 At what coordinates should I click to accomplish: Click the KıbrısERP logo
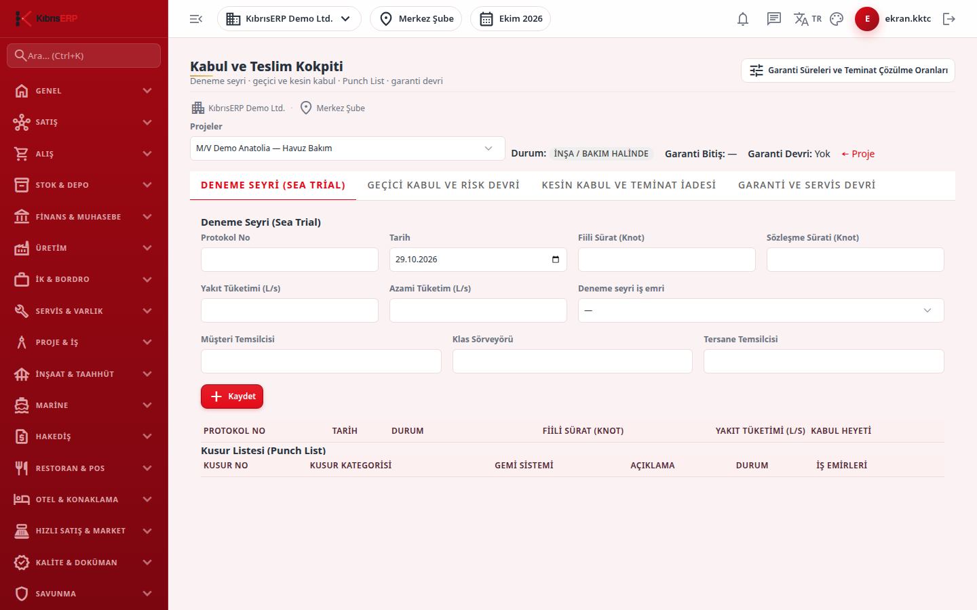(46, 18)
